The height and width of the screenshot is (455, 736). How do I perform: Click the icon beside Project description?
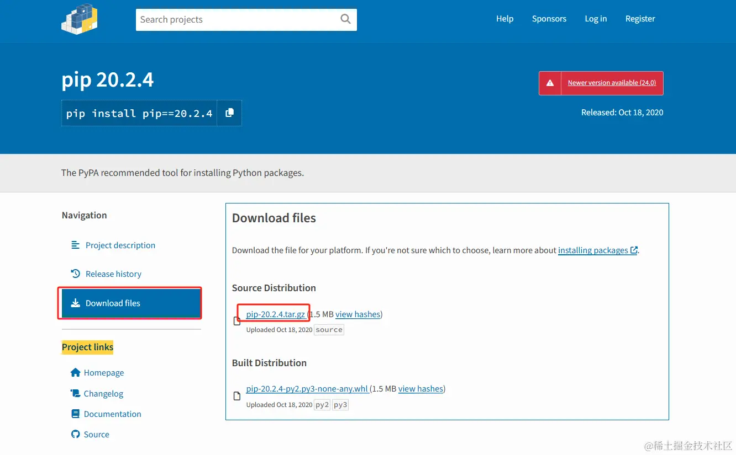pyautogui.click(x=76, y=245)
